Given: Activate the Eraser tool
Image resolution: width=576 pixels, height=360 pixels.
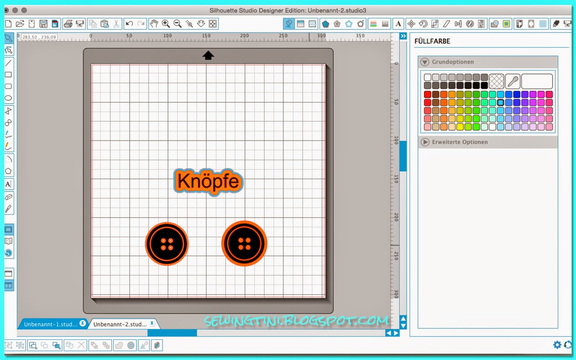Looking at the screenshot, I should (x=9, y=197).
